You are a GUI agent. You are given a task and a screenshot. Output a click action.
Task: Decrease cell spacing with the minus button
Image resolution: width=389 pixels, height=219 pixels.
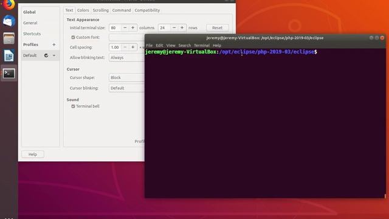point(125,47)
